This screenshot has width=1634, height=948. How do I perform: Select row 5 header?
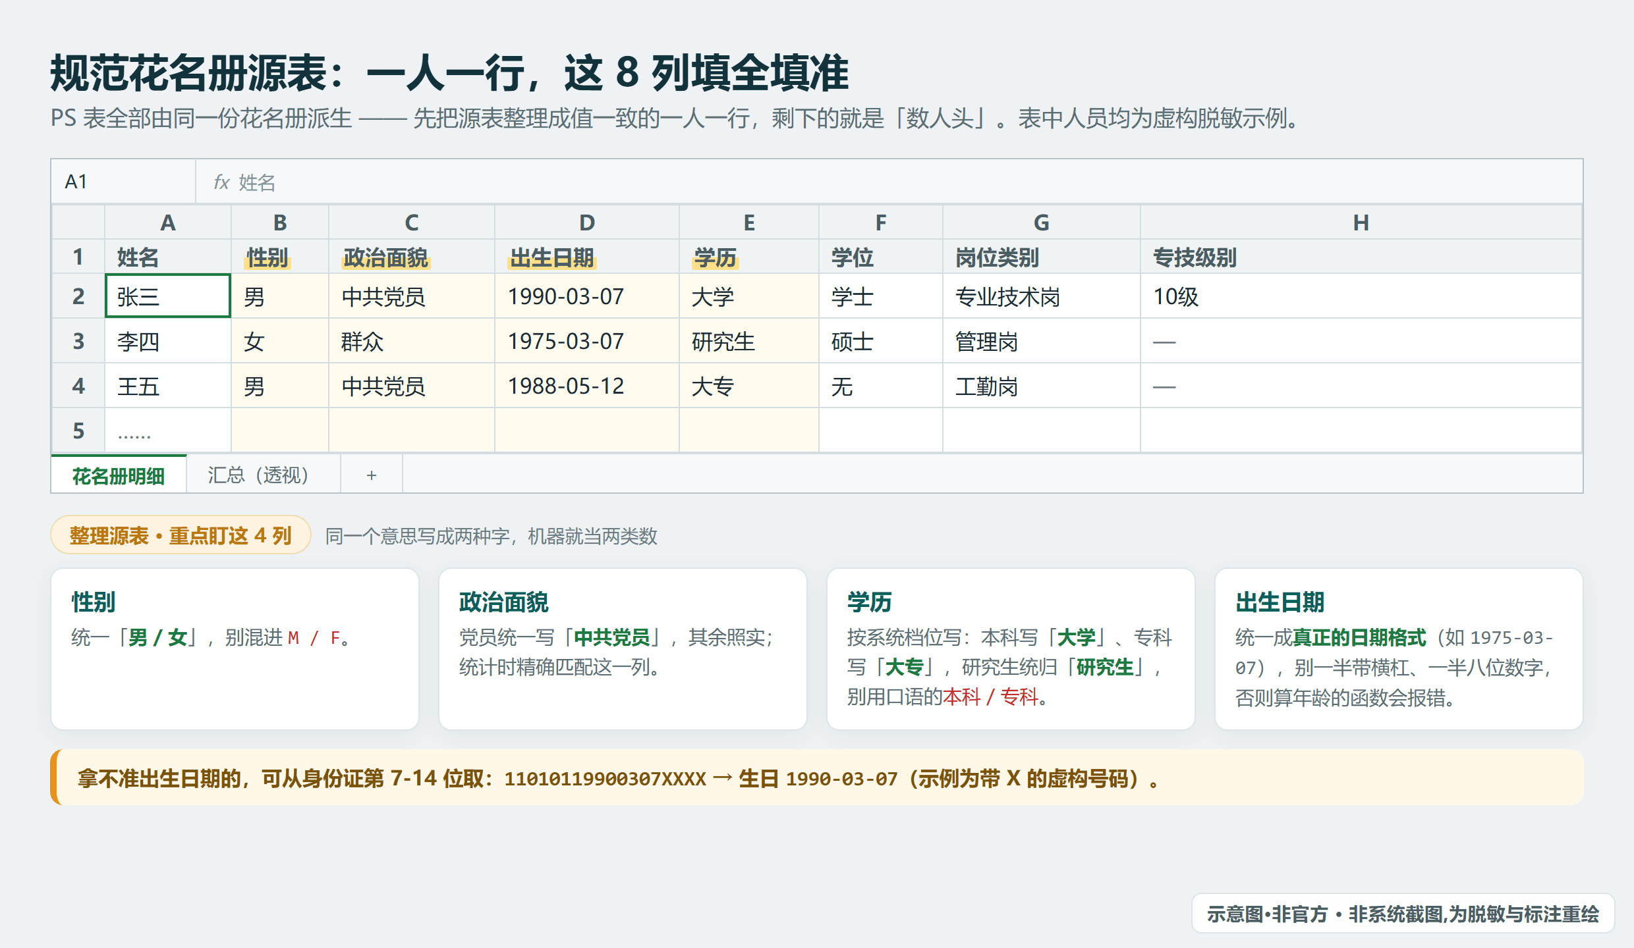pos(78,431)
